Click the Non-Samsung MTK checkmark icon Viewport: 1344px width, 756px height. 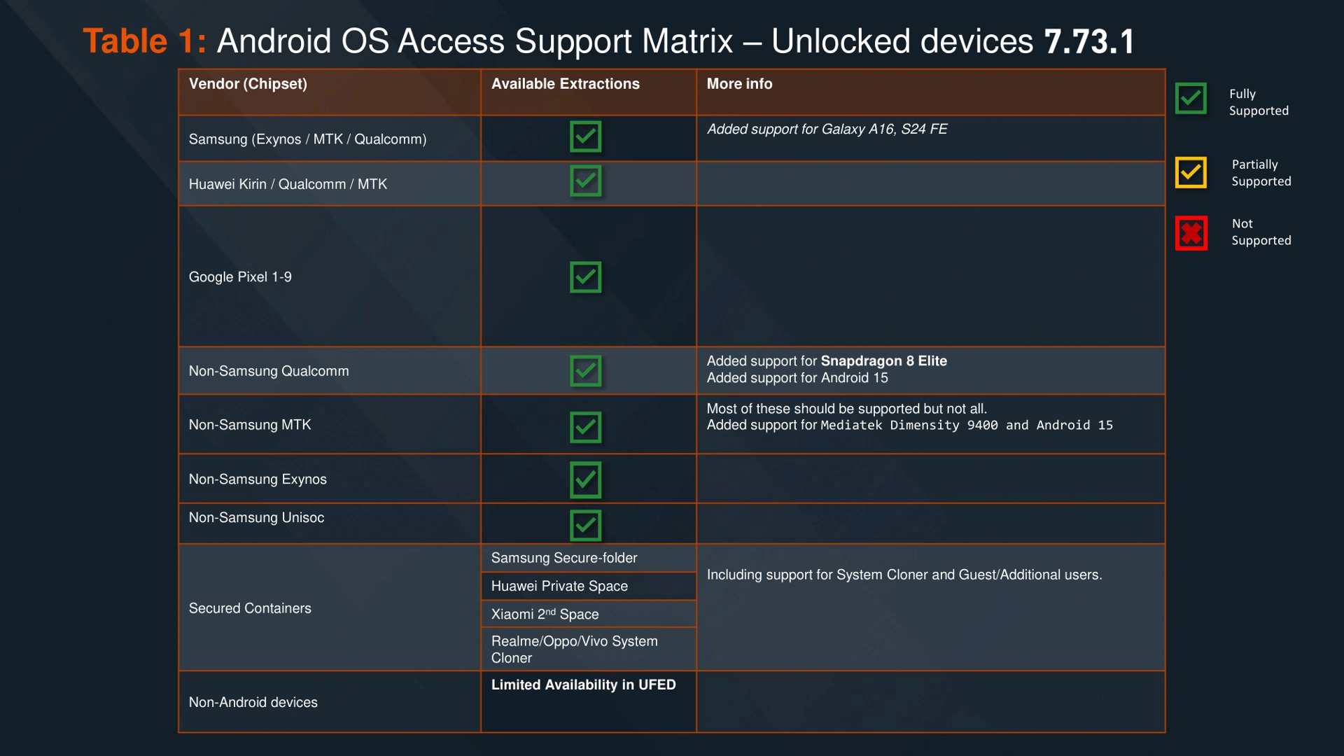pos(587,426)
